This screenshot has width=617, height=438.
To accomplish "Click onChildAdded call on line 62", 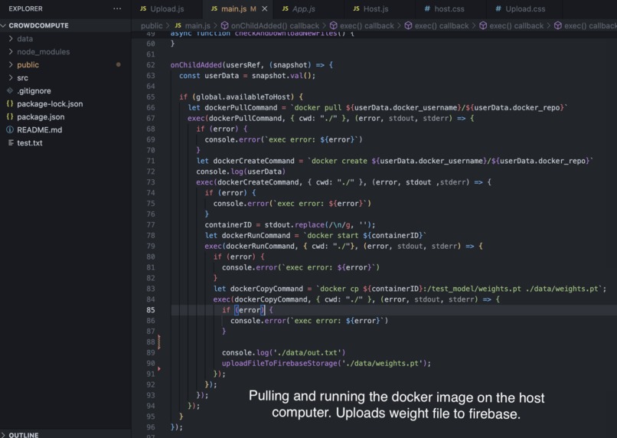I will [x=196, y=65].
